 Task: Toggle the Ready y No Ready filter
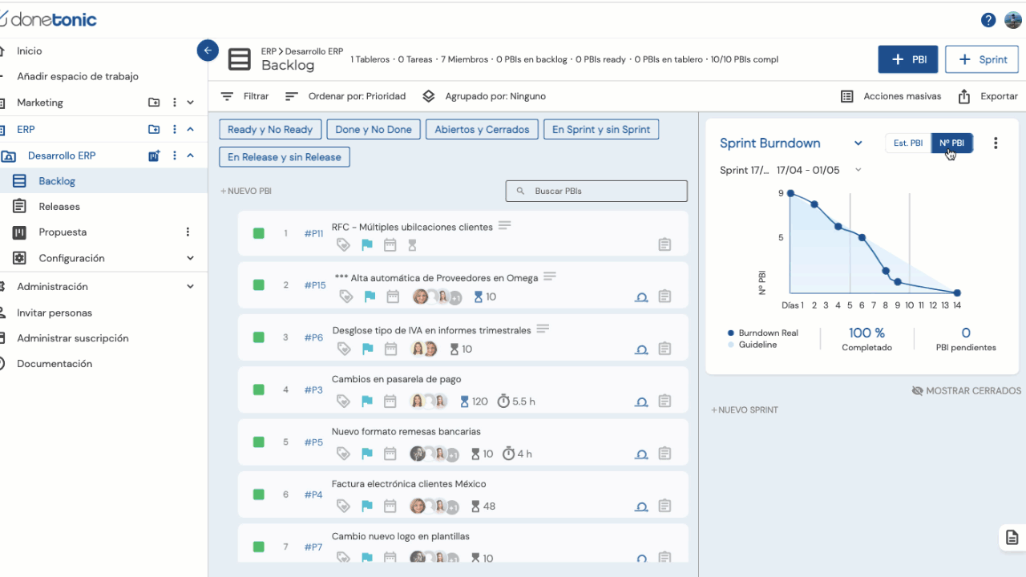(270, 130)
